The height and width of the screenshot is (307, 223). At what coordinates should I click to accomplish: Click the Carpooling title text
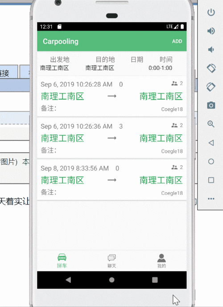point(61,42)
